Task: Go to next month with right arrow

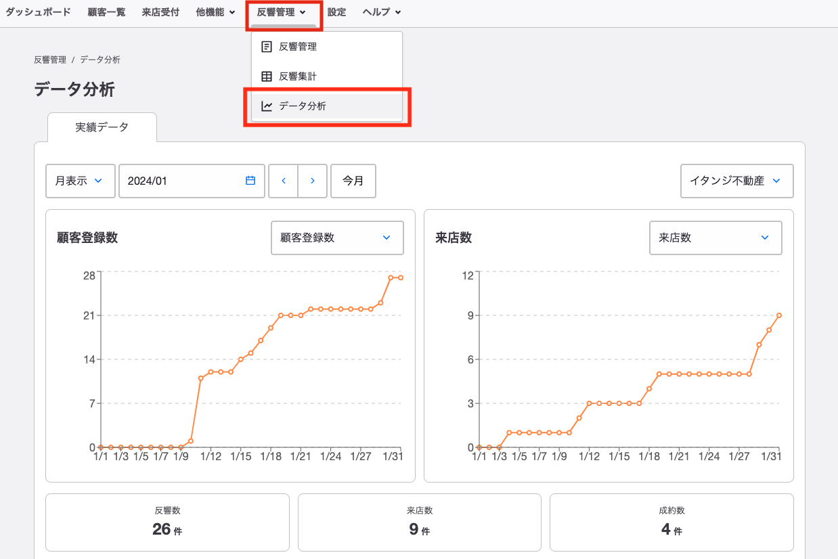Action: (x=313, y=181)
